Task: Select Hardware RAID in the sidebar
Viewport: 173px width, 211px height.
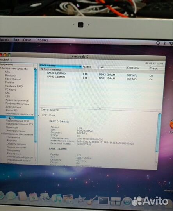Action: click(x=14, y=86)
